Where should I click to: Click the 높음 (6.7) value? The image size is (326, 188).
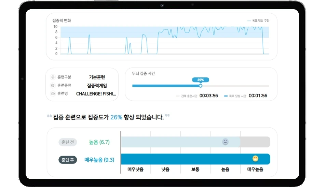99,142
